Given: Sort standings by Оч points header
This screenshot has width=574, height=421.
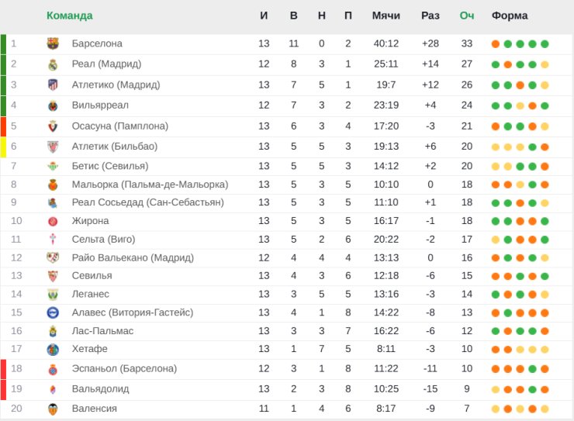Looking at the screenshot, I should 467,16.
